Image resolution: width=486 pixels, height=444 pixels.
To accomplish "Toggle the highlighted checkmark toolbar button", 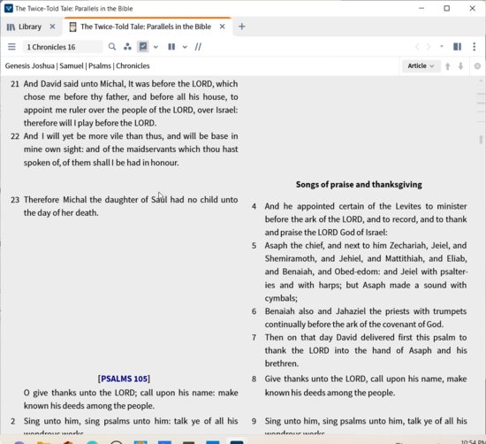I will click(x=143, y=47).
